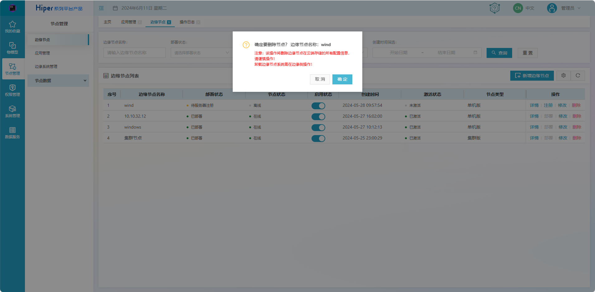
Task: Click 修改 for 10.10.32.12 row
Action: point(563,116)
